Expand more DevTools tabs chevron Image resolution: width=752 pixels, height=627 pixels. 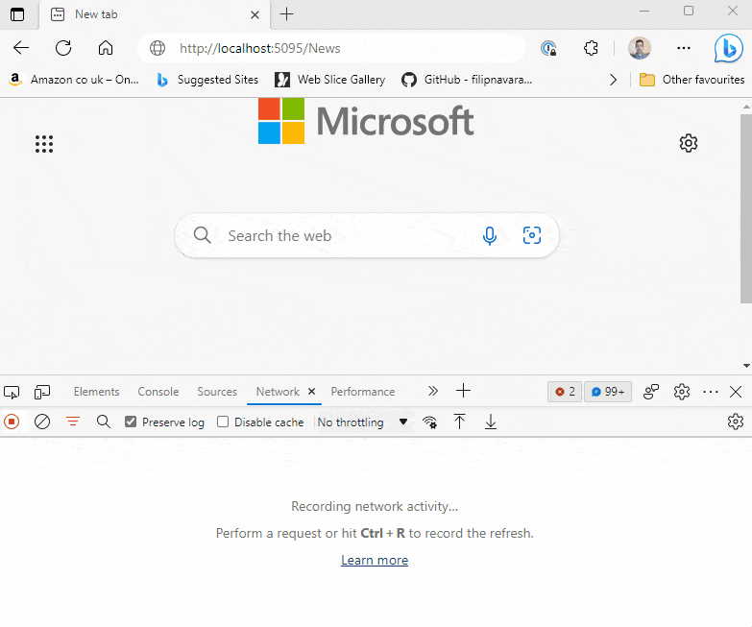[x=433, y=391]
